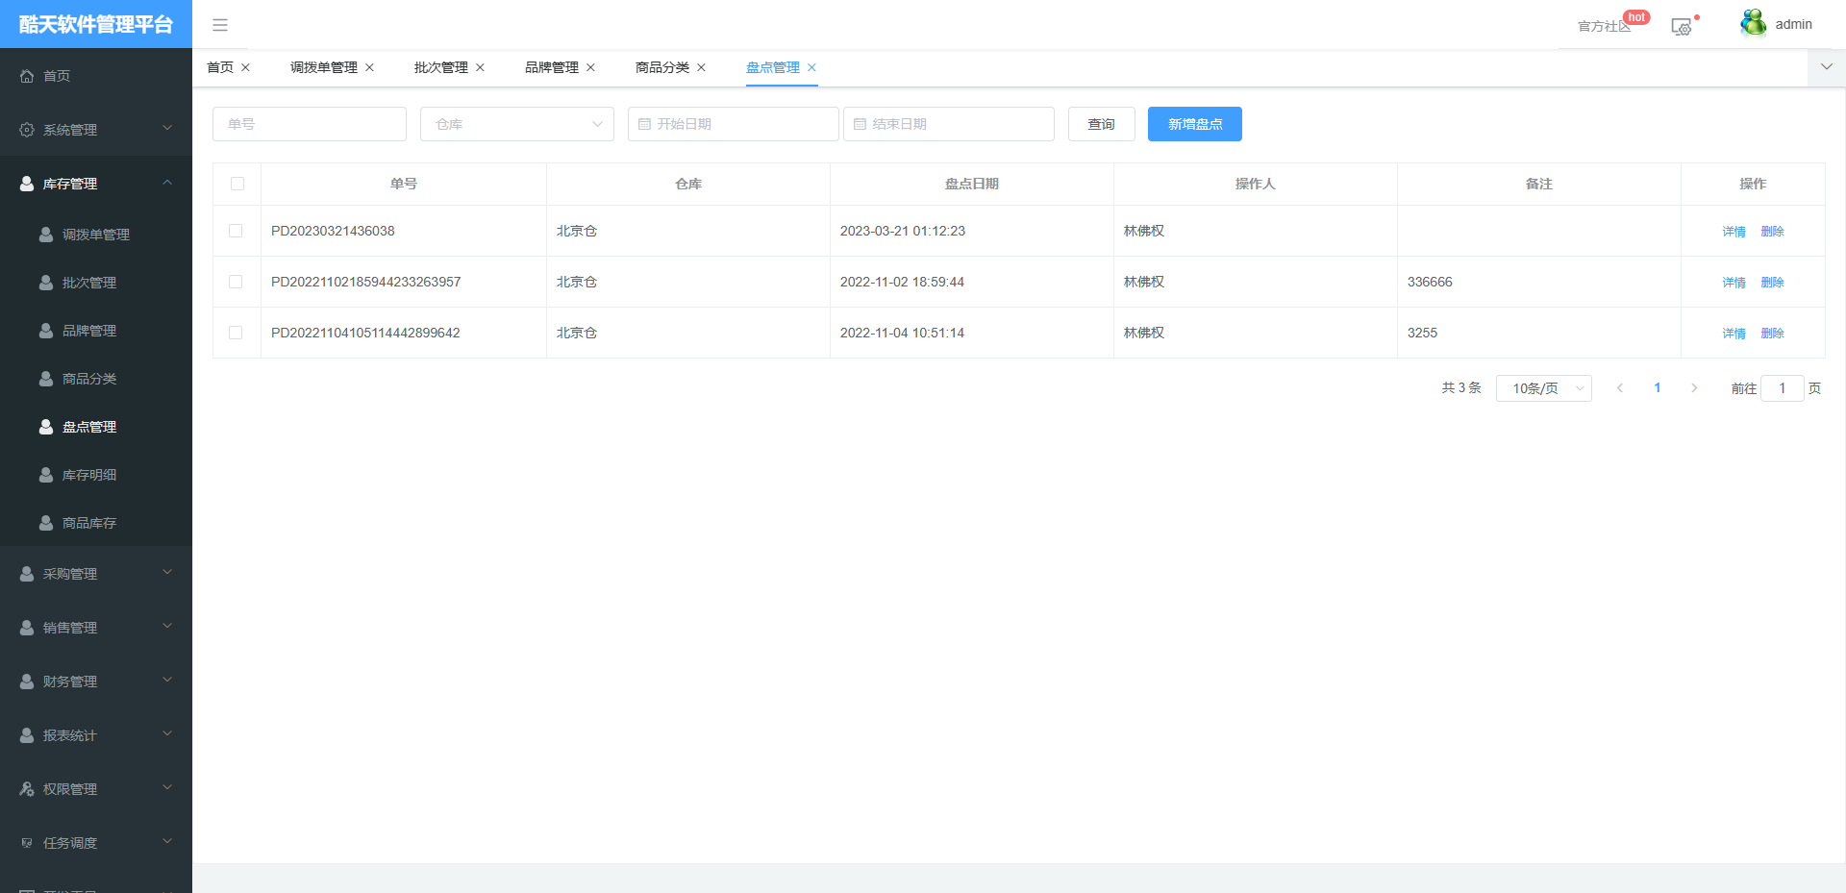Open the 盘点管理 sidebar item icon
Image resolution: width=1846 pixels, height=893 pixels.
tap(45, 426)
